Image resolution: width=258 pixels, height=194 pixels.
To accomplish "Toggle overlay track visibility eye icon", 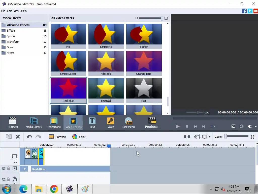I will coord(4,179).
